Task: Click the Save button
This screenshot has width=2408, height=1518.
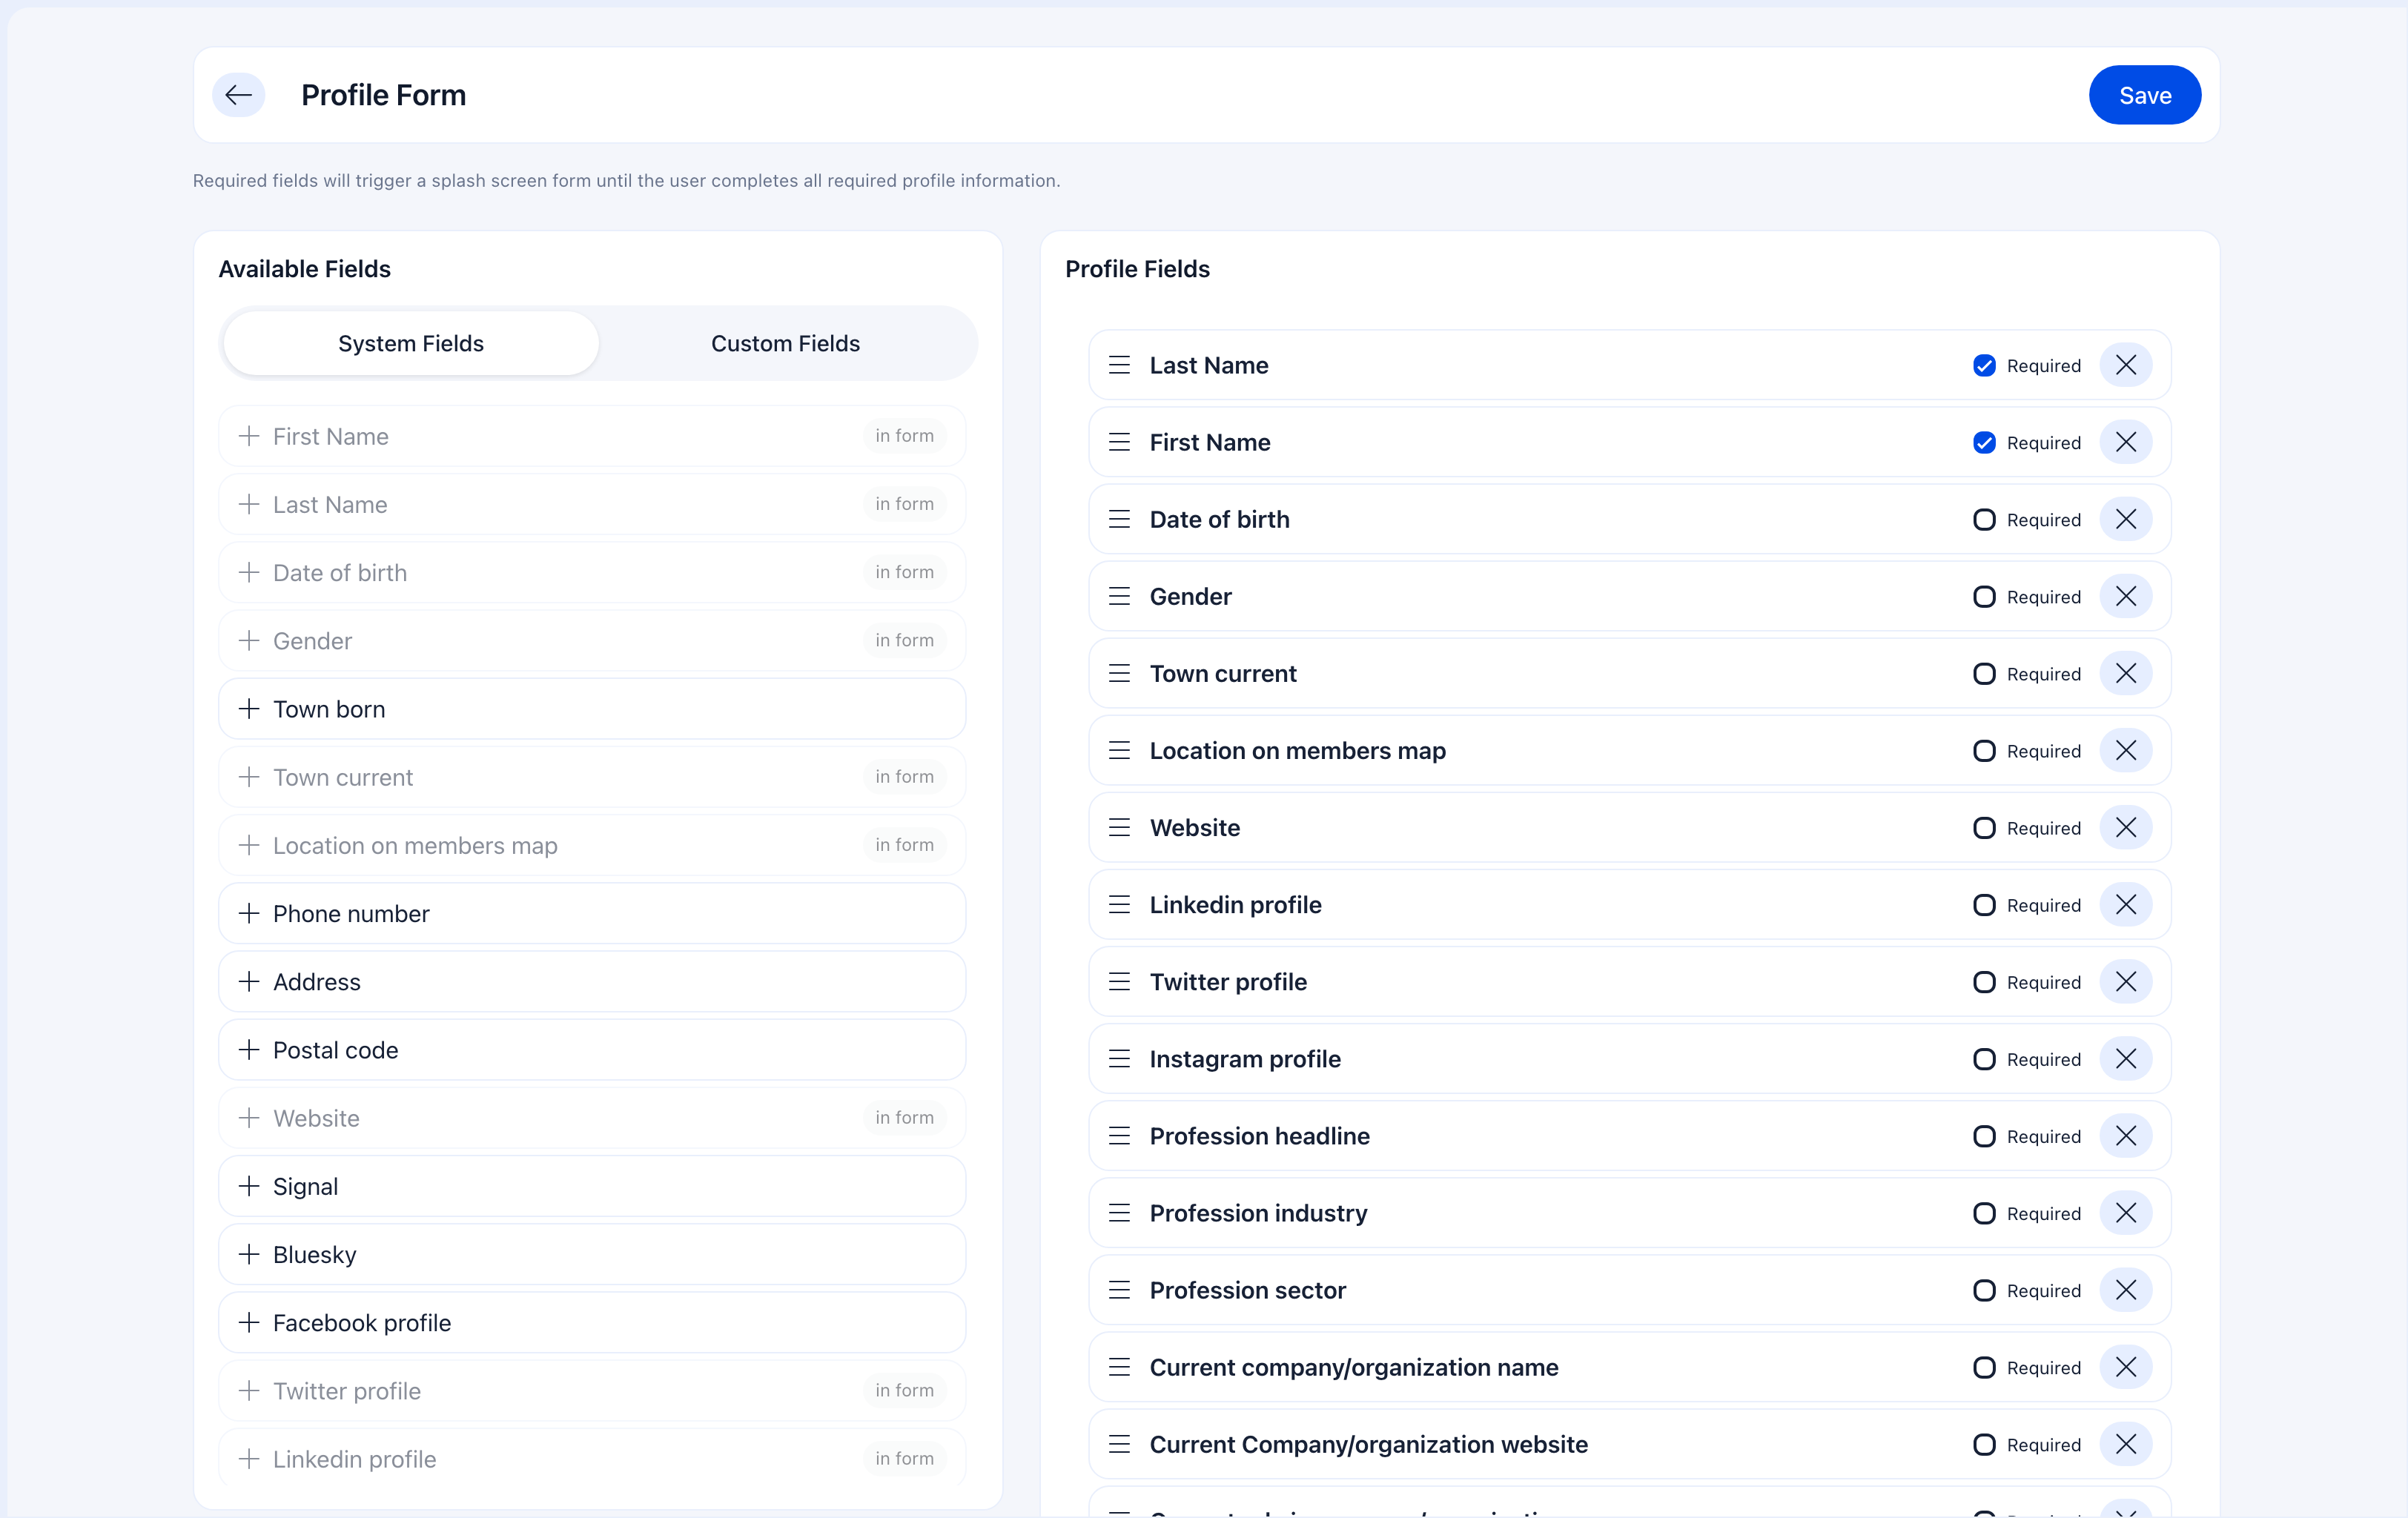Action: click(2144, 94)
